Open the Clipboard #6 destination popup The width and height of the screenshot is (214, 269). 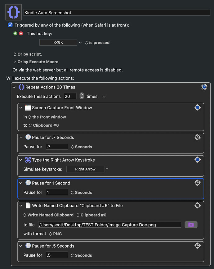pyautogui.click(x=43, y=125)
